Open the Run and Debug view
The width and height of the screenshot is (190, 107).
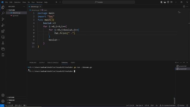(x=3, y=25)
